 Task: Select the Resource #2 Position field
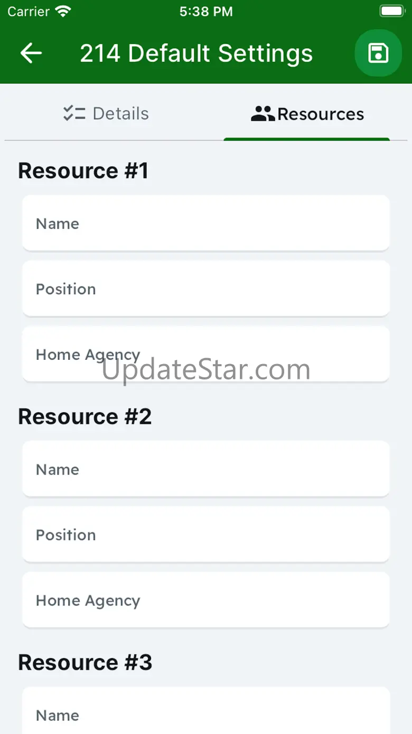coord(206,534)
